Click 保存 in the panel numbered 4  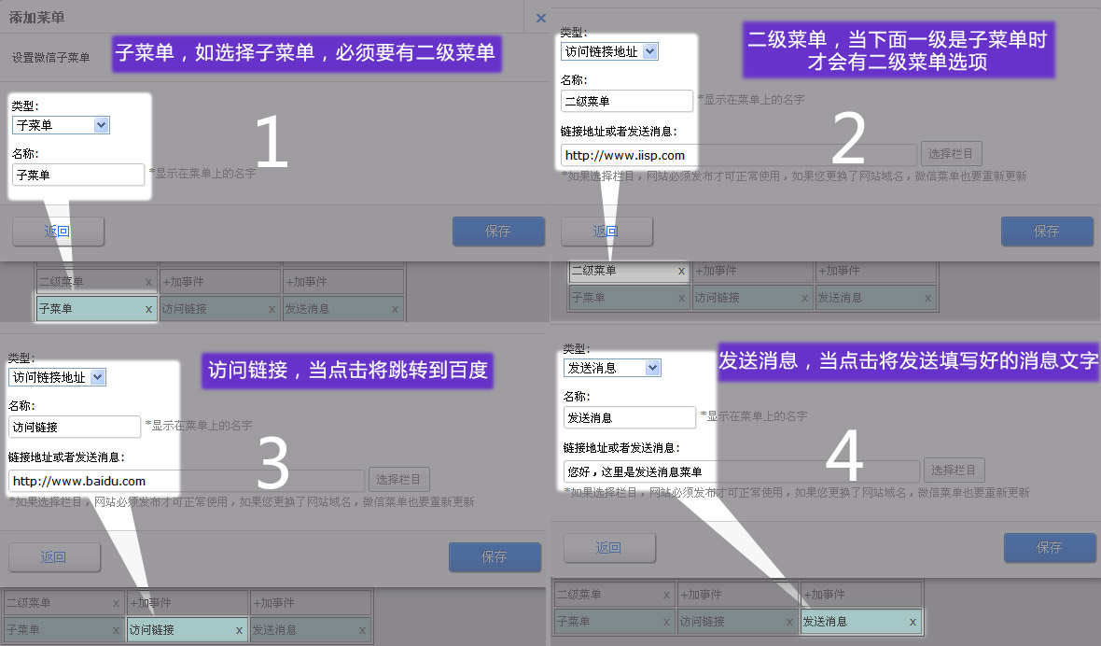click(x=1050, y=548)
